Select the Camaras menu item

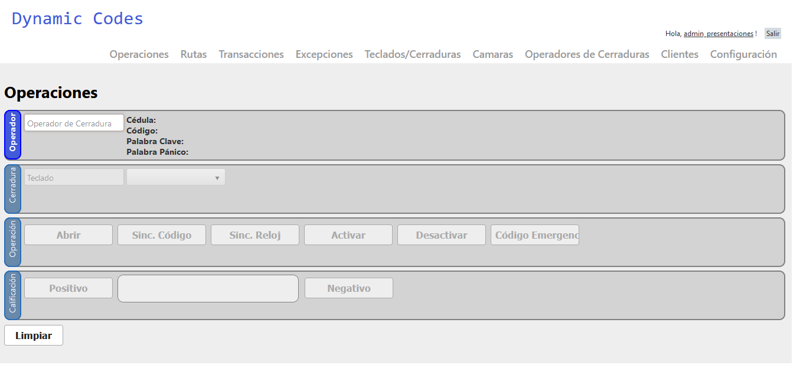click(492, 54)
